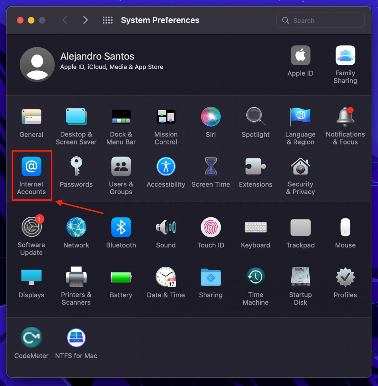Open Touch ID settings
This screenshot has width=378, height=386.
(x=211, y=227)
